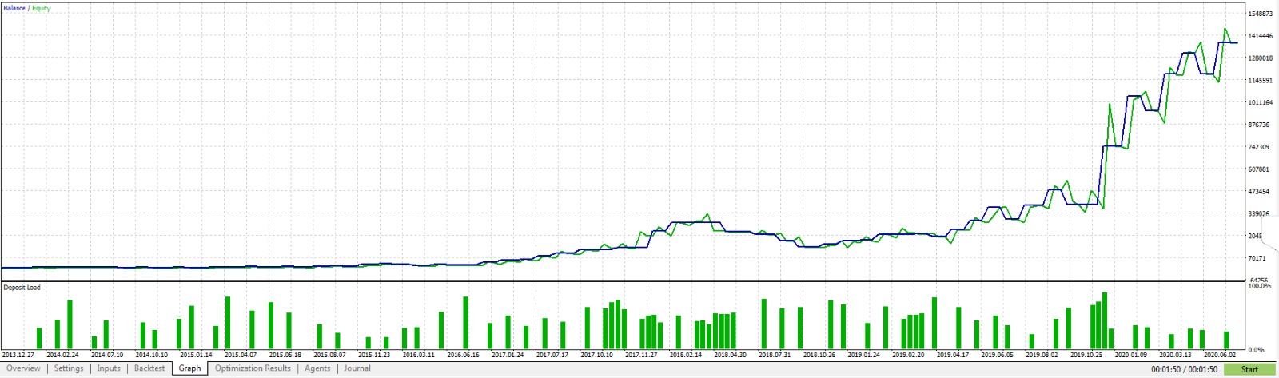Click the Deposit Load panel label
Viewport: 1279px width, 378px height.
click(22, 287)
